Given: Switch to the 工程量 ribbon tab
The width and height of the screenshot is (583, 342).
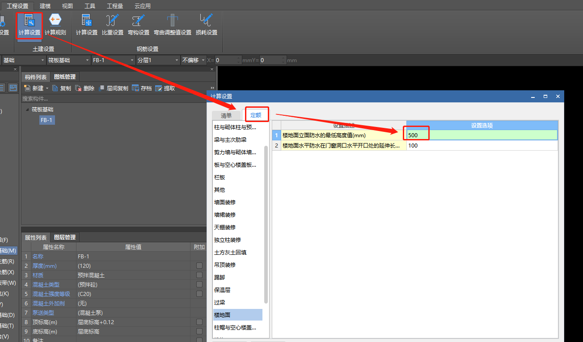Looking at the screenshot, I should [115, 6].
